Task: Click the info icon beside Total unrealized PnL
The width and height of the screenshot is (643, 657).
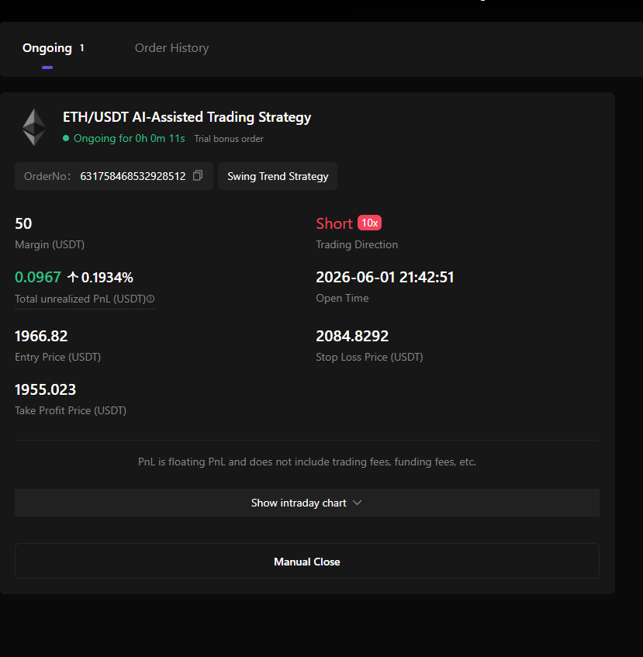Action: pos(150,299)
